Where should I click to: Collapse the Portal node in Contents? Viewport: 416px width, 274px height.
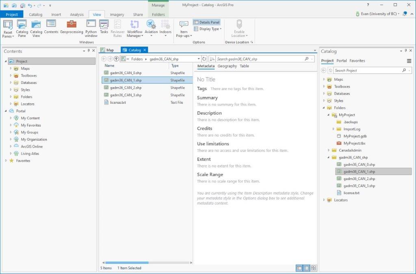click(6, 111)
